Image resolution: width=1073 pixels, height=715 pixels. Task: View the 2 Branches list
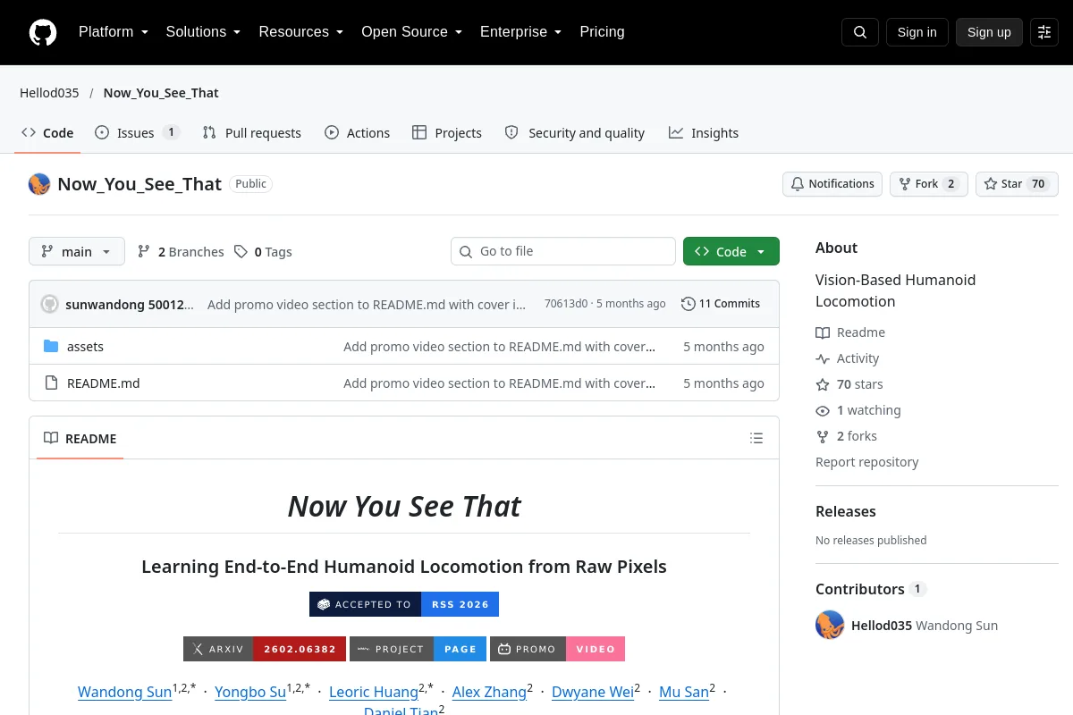tap(181, 252)
